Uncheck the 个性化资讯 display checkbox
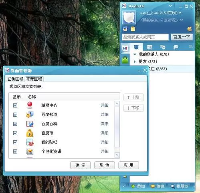Viewport: 200px width, 193px height. (15, 151)
